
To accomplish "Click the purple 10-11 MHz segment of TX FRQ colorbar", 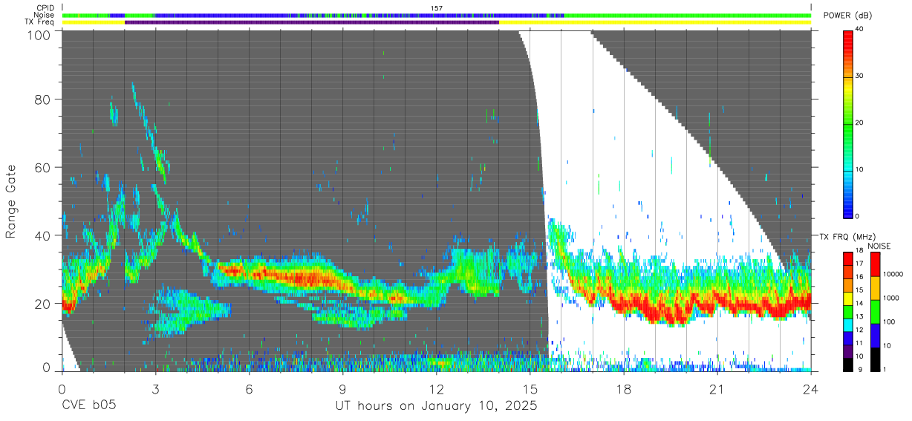I will pos(848,351).
